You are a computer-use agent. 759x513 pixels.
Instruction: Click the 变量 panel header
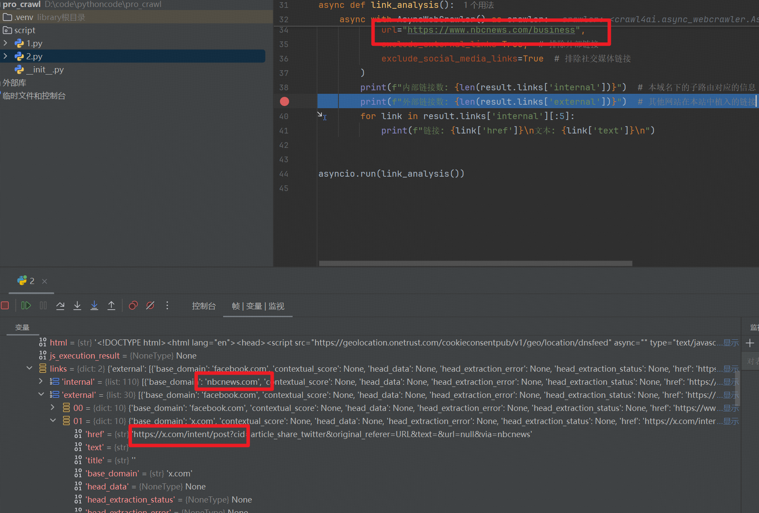click(22, 328)
